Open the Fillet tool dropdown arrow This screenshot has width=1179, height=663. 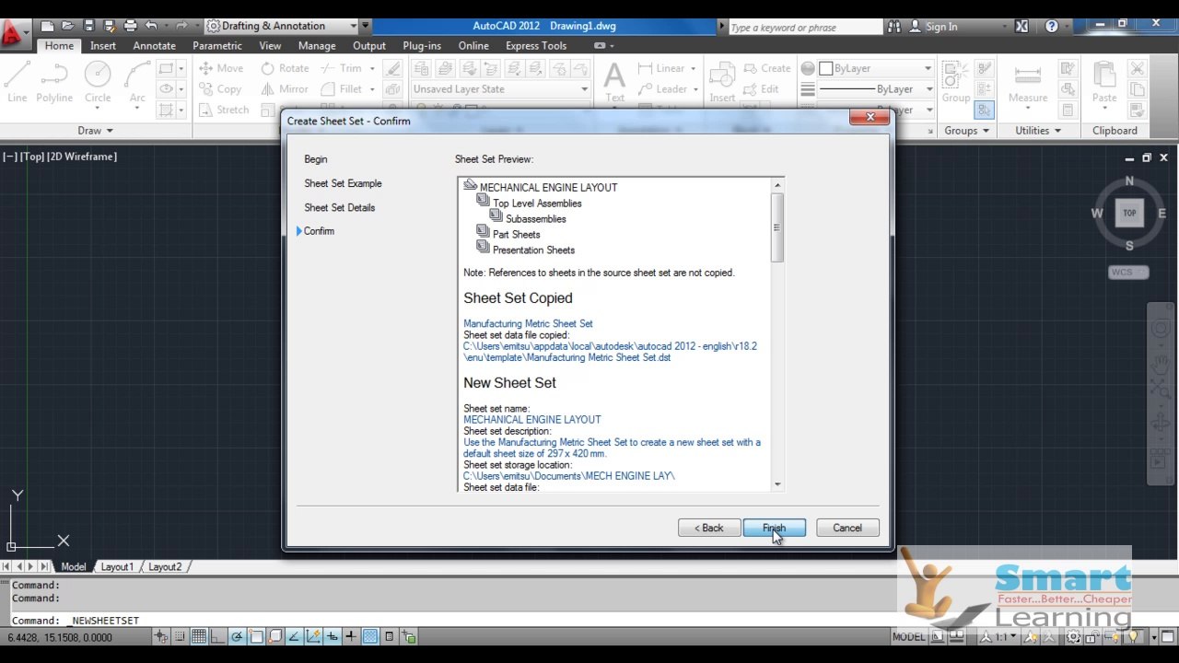pyautogui.click(x=372, y=89)
